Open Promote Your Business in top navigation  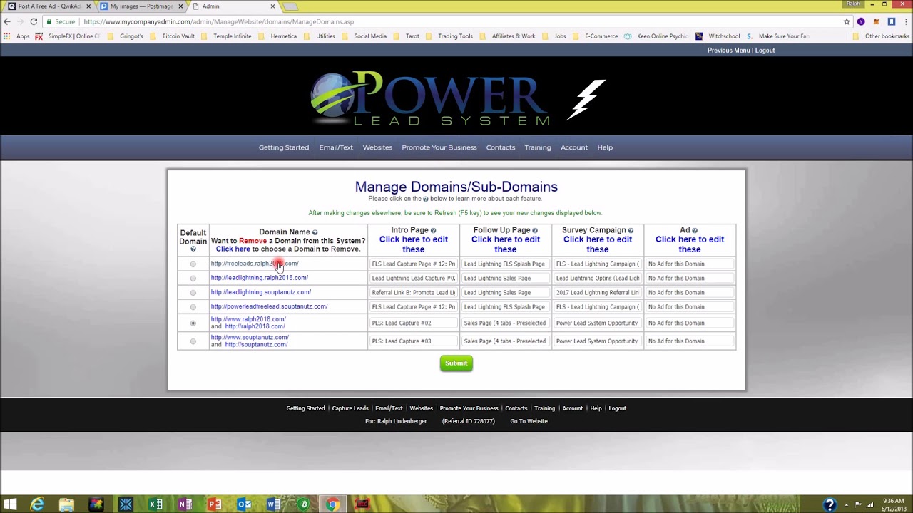click(x=439, y=147)
